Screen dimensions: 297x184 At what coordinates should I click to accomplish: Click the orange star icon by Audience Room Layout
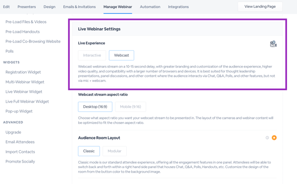(x=274, y=137)
